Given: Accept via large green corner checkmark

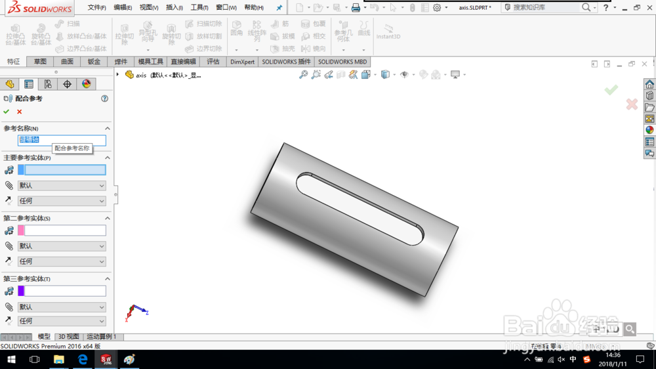Looking at the screenshot, I should 611,90.
